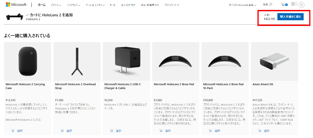Click Microsoft HoloLens 2 に対応 text
This screenshot has height=138, width=313.
[x=23, y=120]
